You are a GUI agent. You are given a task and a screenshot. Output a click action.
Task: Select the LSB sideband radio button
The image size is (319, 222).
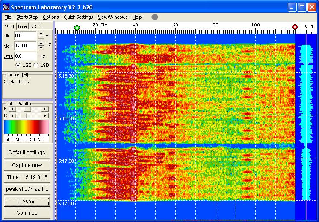(x=36, y=65)
